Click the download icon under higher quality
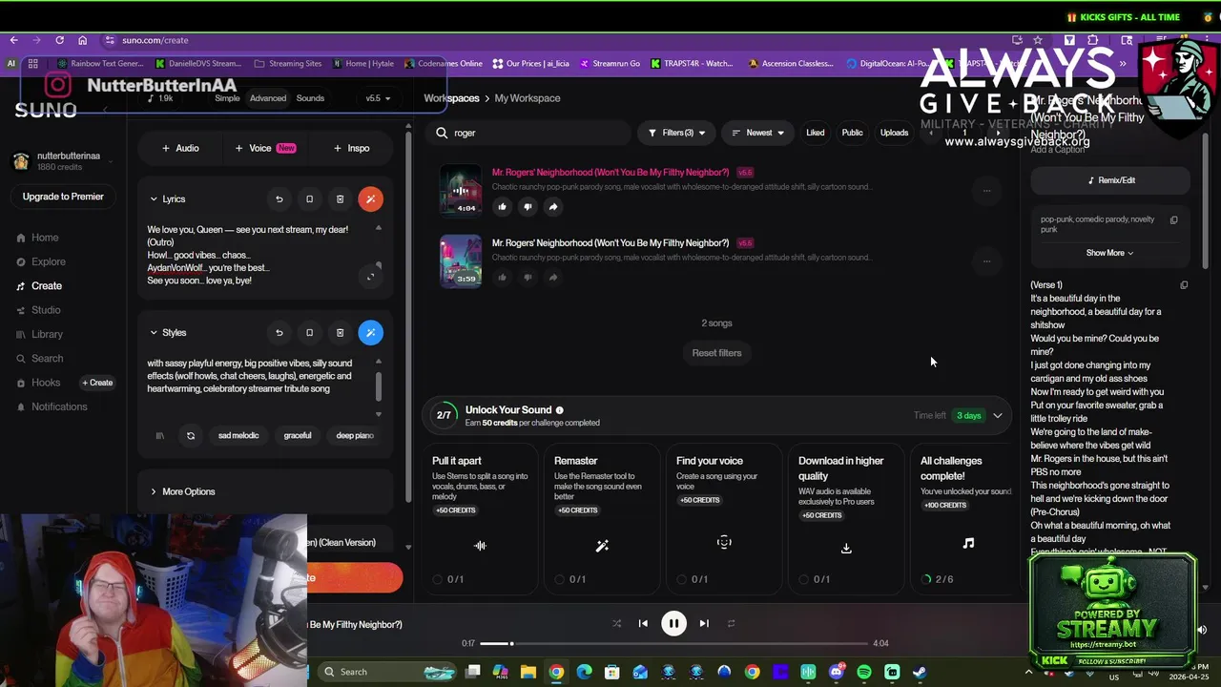1221x687 pixels. coord(846,548)
